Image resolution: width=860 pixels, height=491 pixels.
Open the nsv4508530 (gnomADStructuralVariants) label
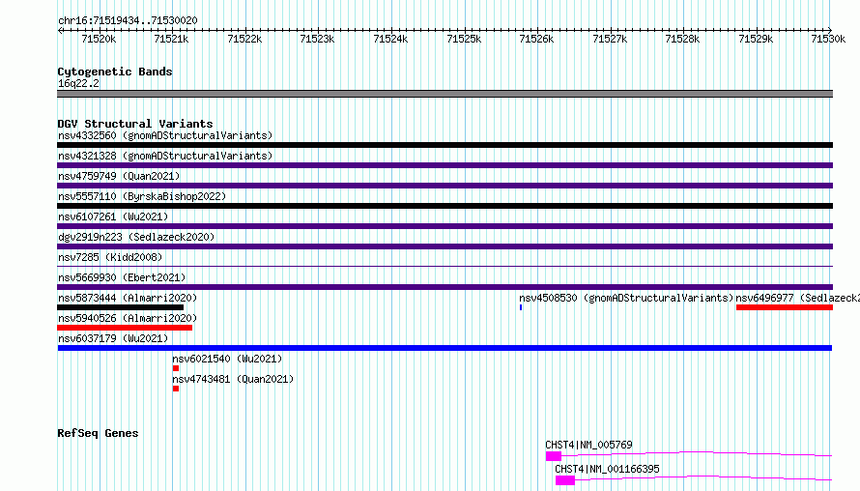[626, 298]
